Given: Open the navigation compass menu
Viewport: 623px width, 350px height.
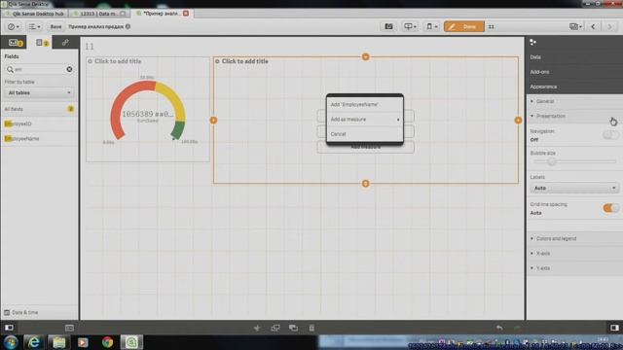Looking at the screenshot, I should click(13, 26).
